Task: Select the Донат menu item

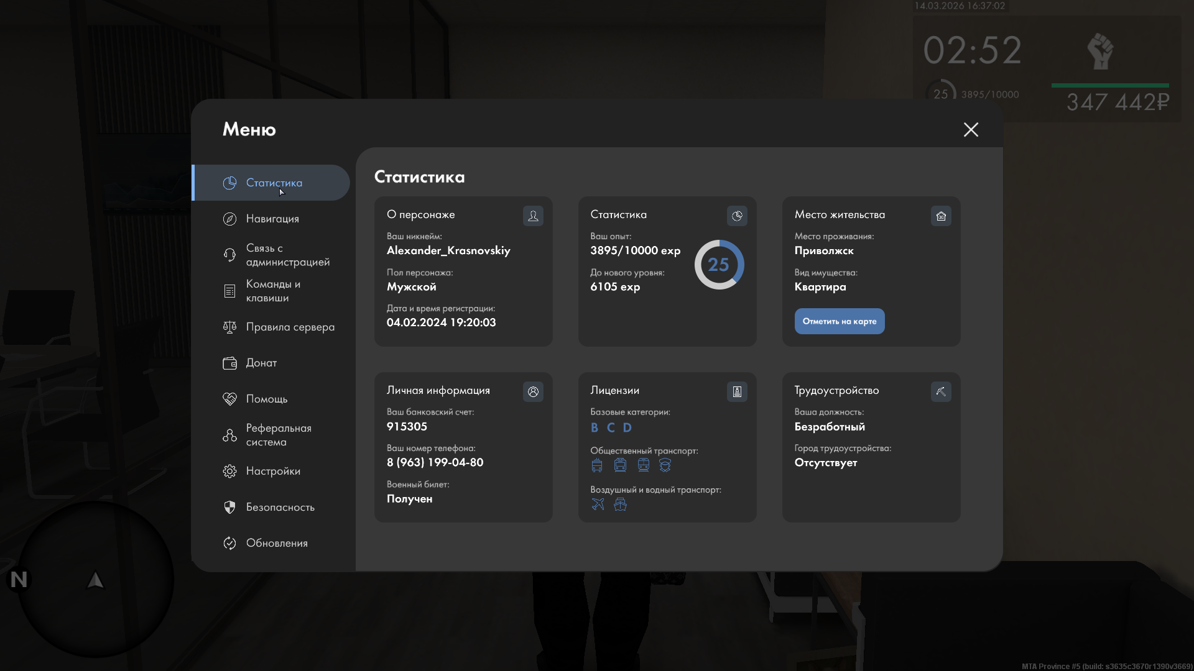Action: point(261,363)
